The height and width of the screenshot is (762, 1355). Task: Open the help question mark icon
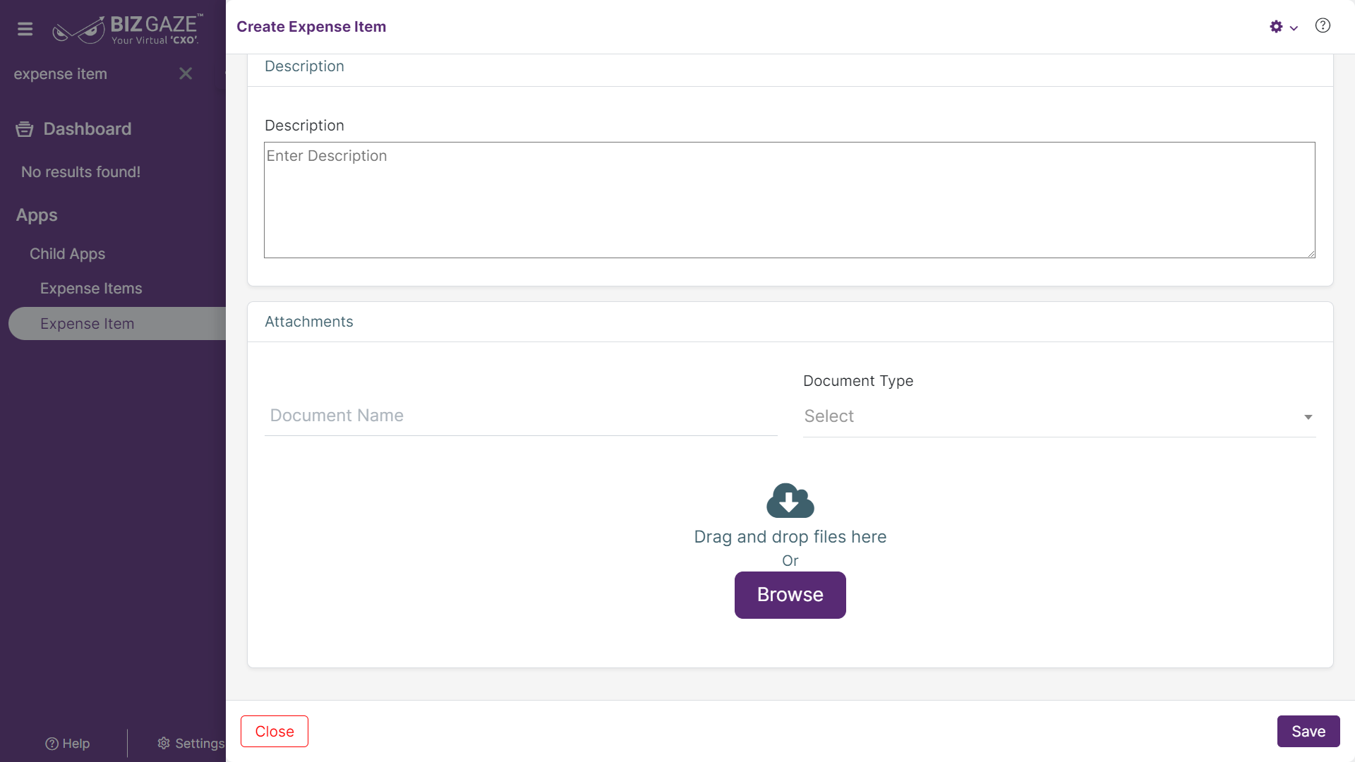tap(1323, 26)
